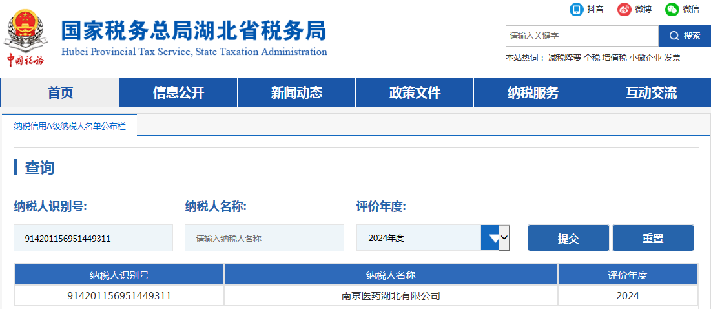Open the 互动交流 menu

[651, 93]
